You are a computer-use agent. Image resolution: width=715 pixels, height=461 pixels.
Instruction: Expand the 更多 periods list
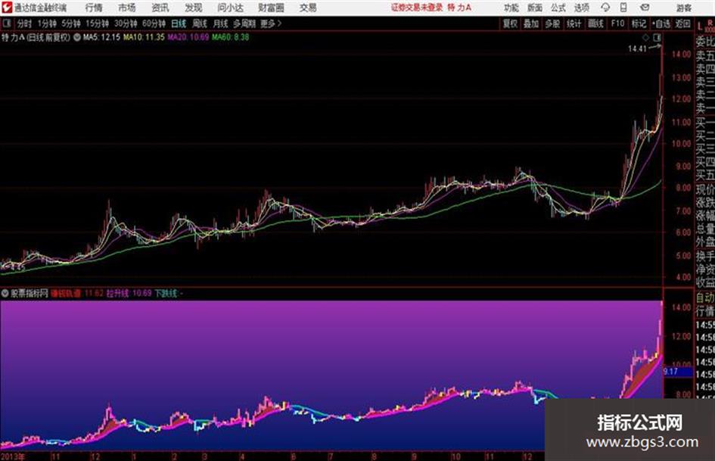[271, 23]
